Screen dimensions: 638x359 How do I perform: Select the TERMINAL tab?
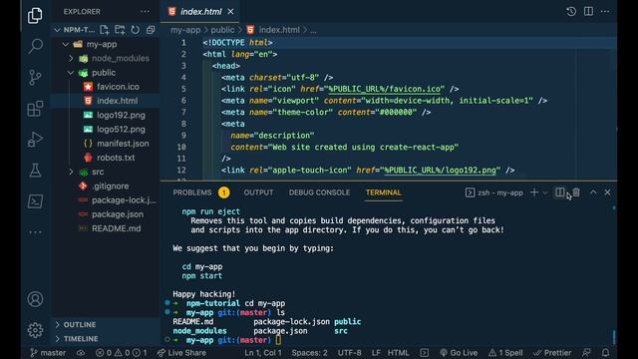[383, 192]
